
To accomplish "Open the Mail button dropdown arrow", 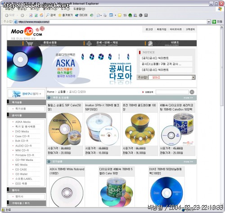I will pos(101,15).
